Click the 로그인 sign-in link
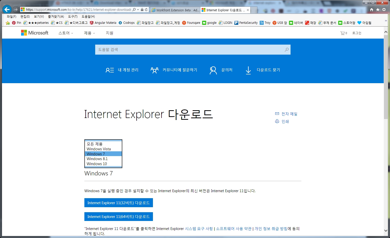Image resolution: width=390 pixels, height=238 pixels. (357, 33)
